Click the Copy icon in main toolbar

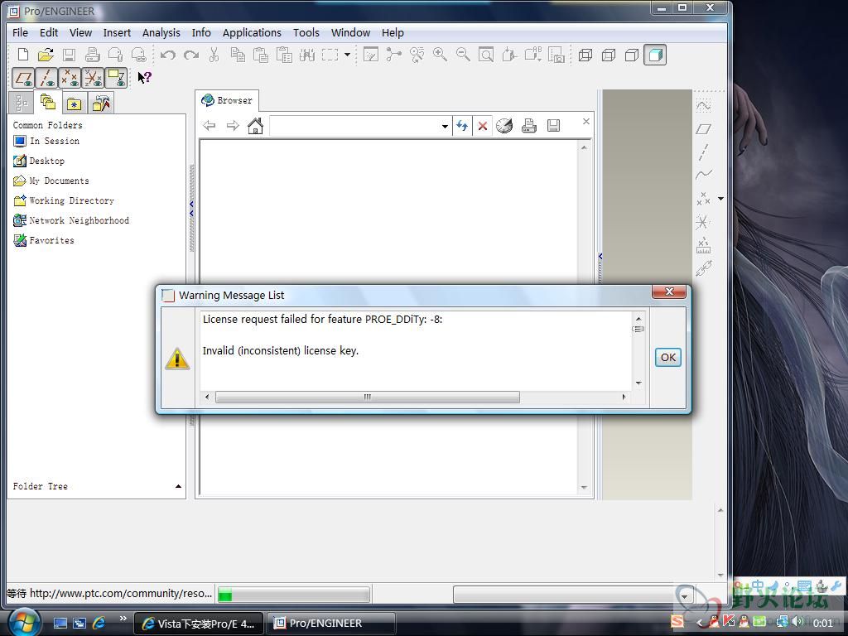point(238,55)
